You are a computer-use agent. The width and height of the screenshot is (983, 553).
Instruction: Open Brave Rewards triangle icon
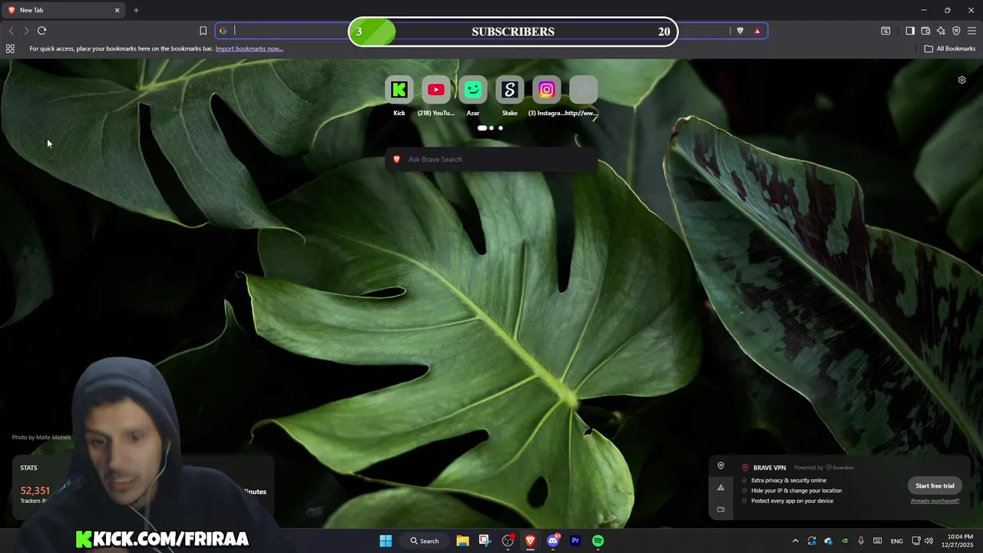[757, 31]
